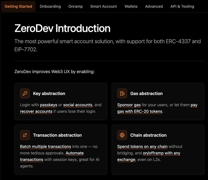This screenshot has height=180, width=208.
Task: Open the Sponsor gas link
Action: coord(129,105)
